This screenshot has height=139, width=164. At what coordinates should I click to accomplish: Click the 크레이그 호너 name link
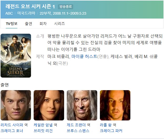pyautogui.click(x=12, y=131)
